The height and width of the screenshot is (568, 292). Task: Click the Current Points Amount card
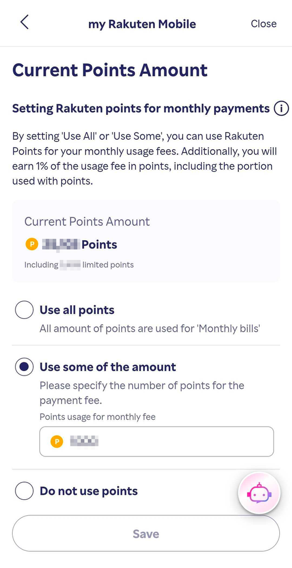(146, 241)
